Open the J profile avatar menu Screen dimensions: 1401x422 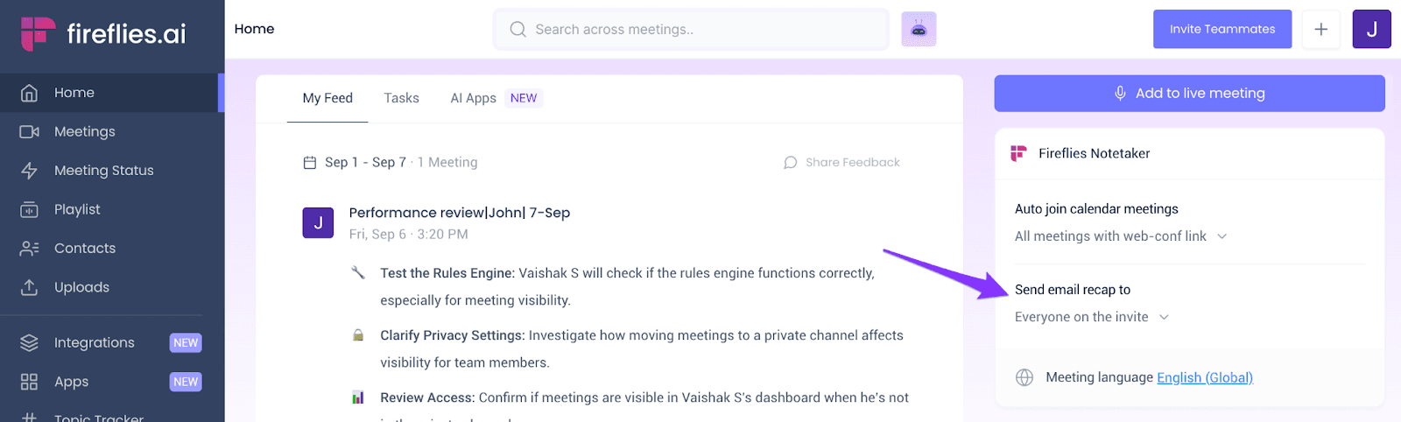point(1371,29)
